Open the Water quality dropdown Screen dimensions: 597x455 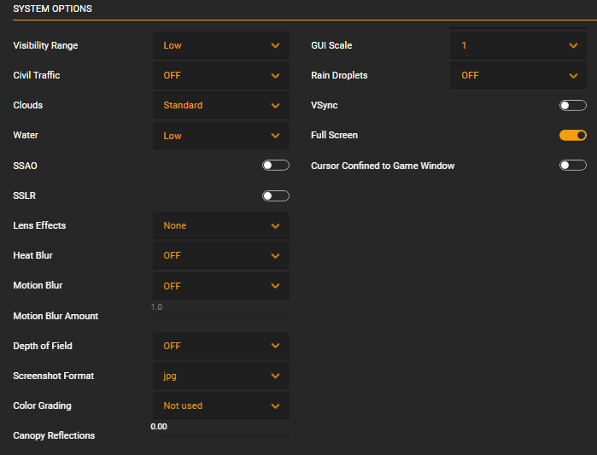221,136
